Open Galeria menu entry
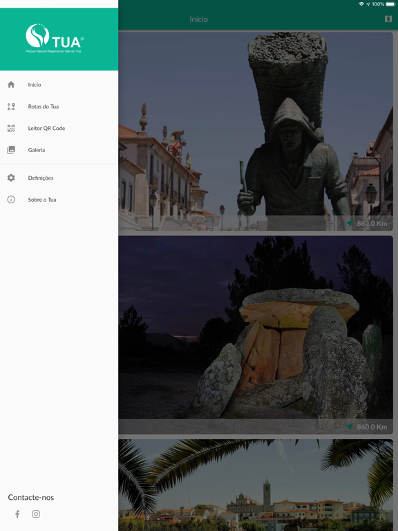The width and height of the screenshot is (398, 531). point(59,150)
